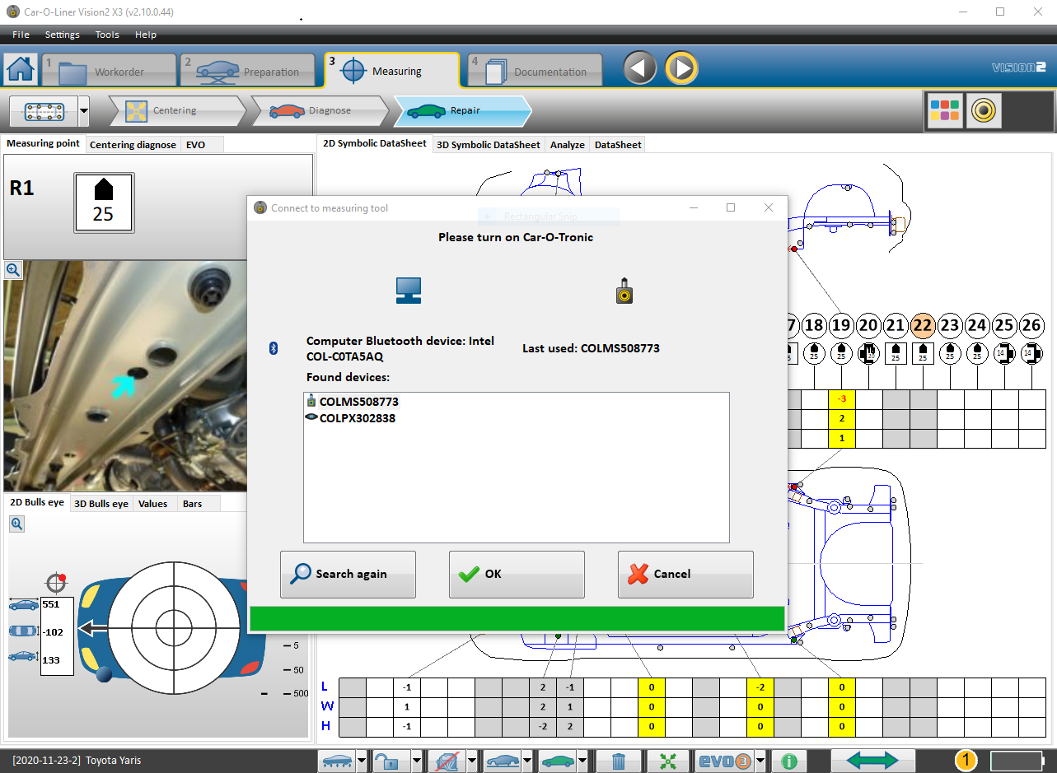Click the crossed-out datasheet icon in the bottom toolbar
The image size is (1057, 773).
click(x=447, y=761)
